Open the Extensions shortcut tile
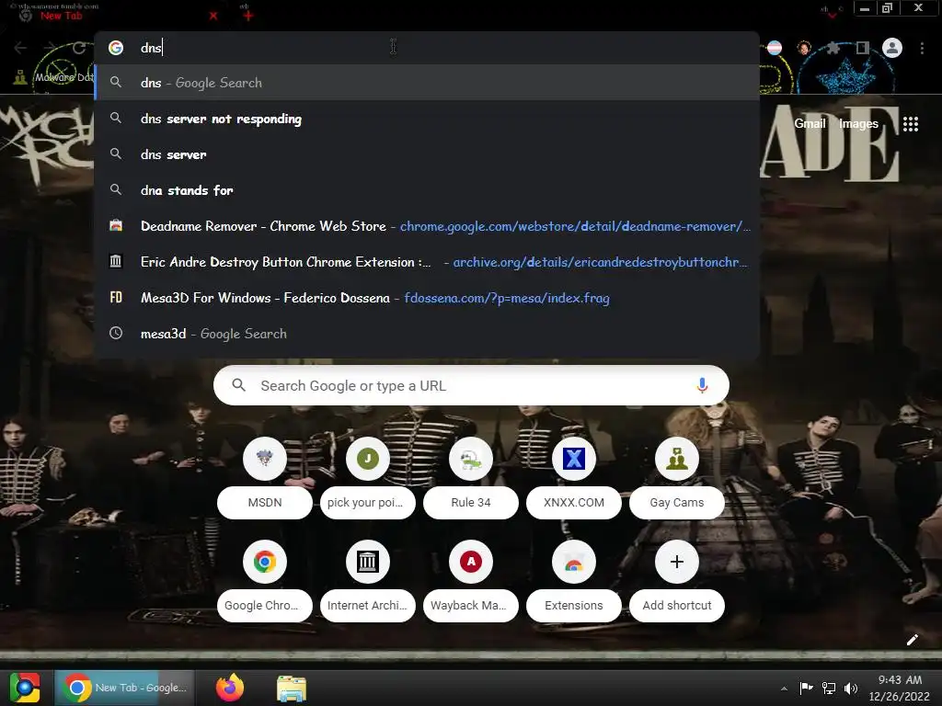The height and width of the screenshot is (706, 942). point(574,580)
